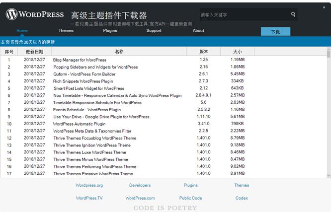Open the Developers footer link
Image resolution: width=332 pixels, height=213 pixels.
click(x=140, y=185)
